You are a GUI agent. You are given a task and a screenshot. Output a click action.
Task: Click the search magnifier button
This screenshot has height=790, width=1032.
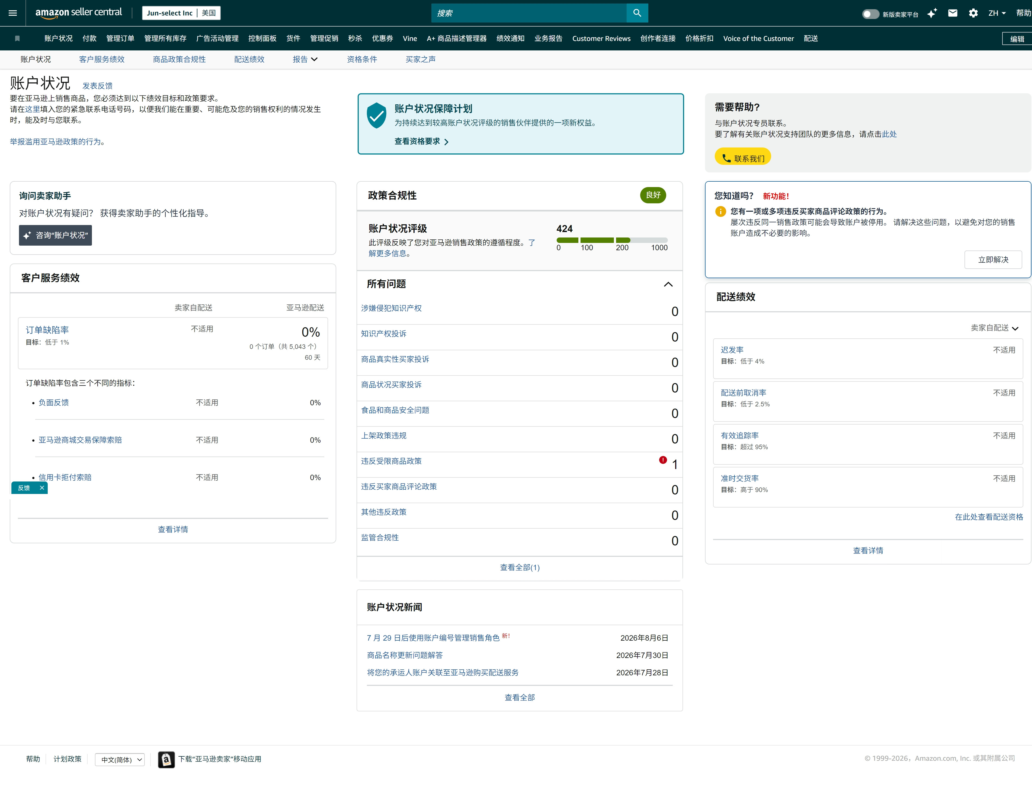pos(637,13)
